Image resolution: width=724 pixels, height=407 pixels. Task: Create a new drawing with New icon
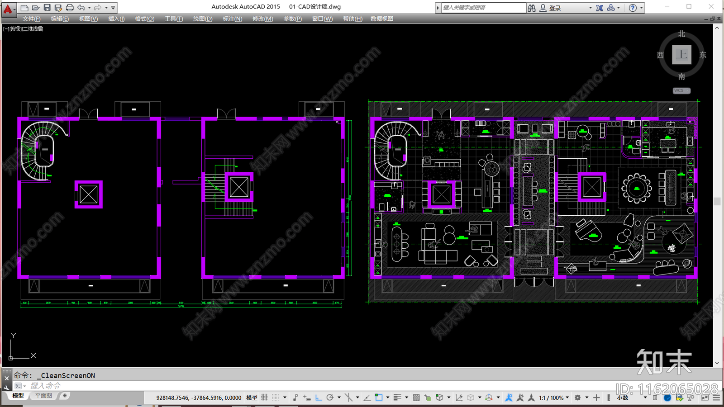24,8
